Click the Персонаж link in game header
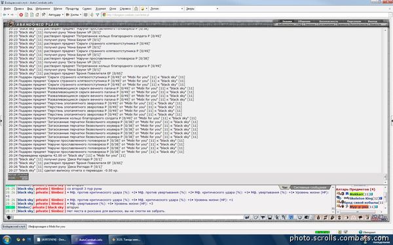The image size is (393, 245). pyautogui.click(x=354, y=22)
